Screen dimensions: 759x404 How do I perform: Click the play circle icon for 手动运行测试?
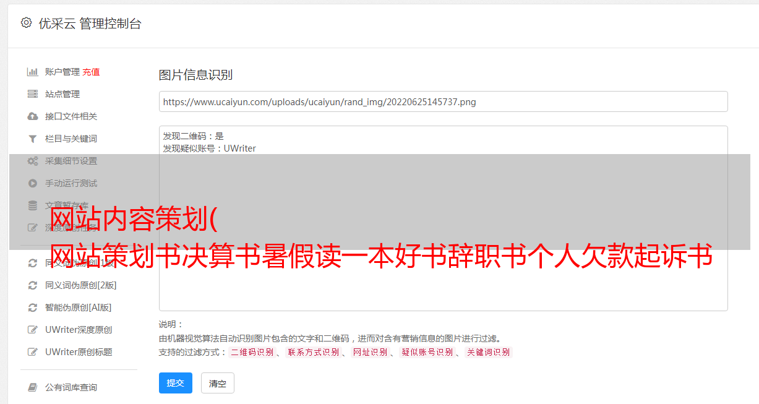pyautogui.click(x=33, y=183)
